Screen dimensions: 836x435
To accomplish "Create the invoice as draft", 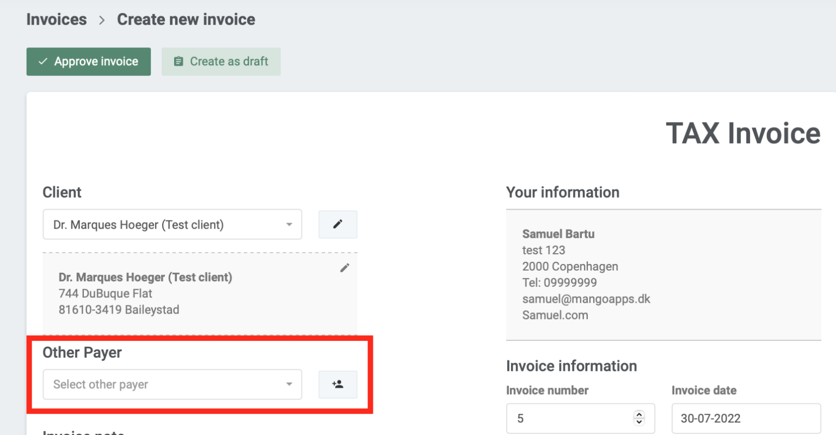I will coord(221,61).
